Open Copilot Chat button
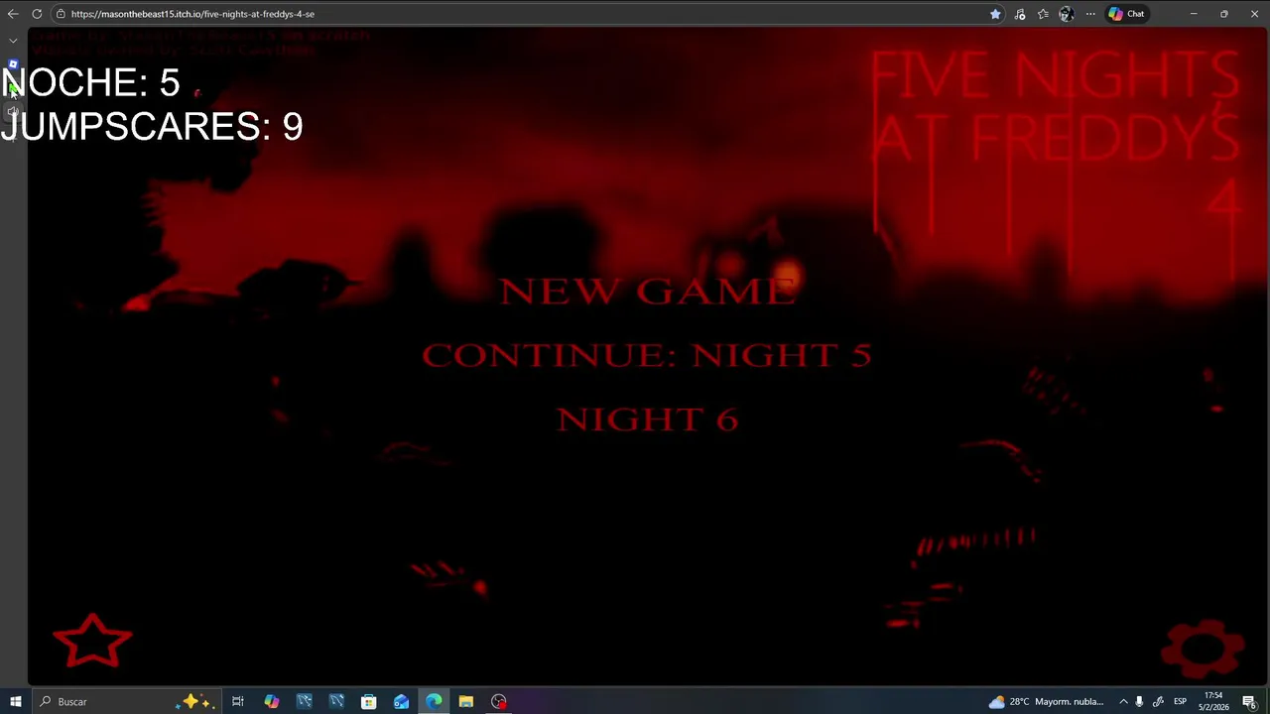Screen dimensions: 1270x714 [1127, 14]
